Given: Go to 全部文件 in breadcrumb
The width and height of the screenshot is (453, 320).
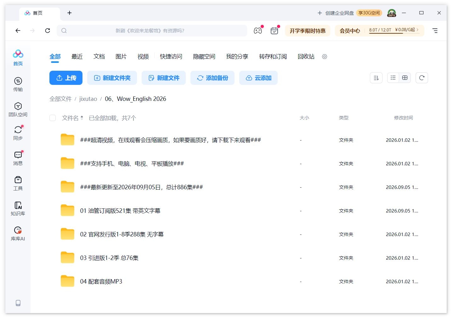Looking at the screenshot, I should pyautogui.click(x=60, y=99).
